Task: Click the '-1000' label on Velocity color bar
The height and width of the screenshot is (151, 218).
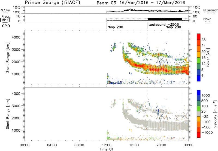Action: tap(207, 132)
